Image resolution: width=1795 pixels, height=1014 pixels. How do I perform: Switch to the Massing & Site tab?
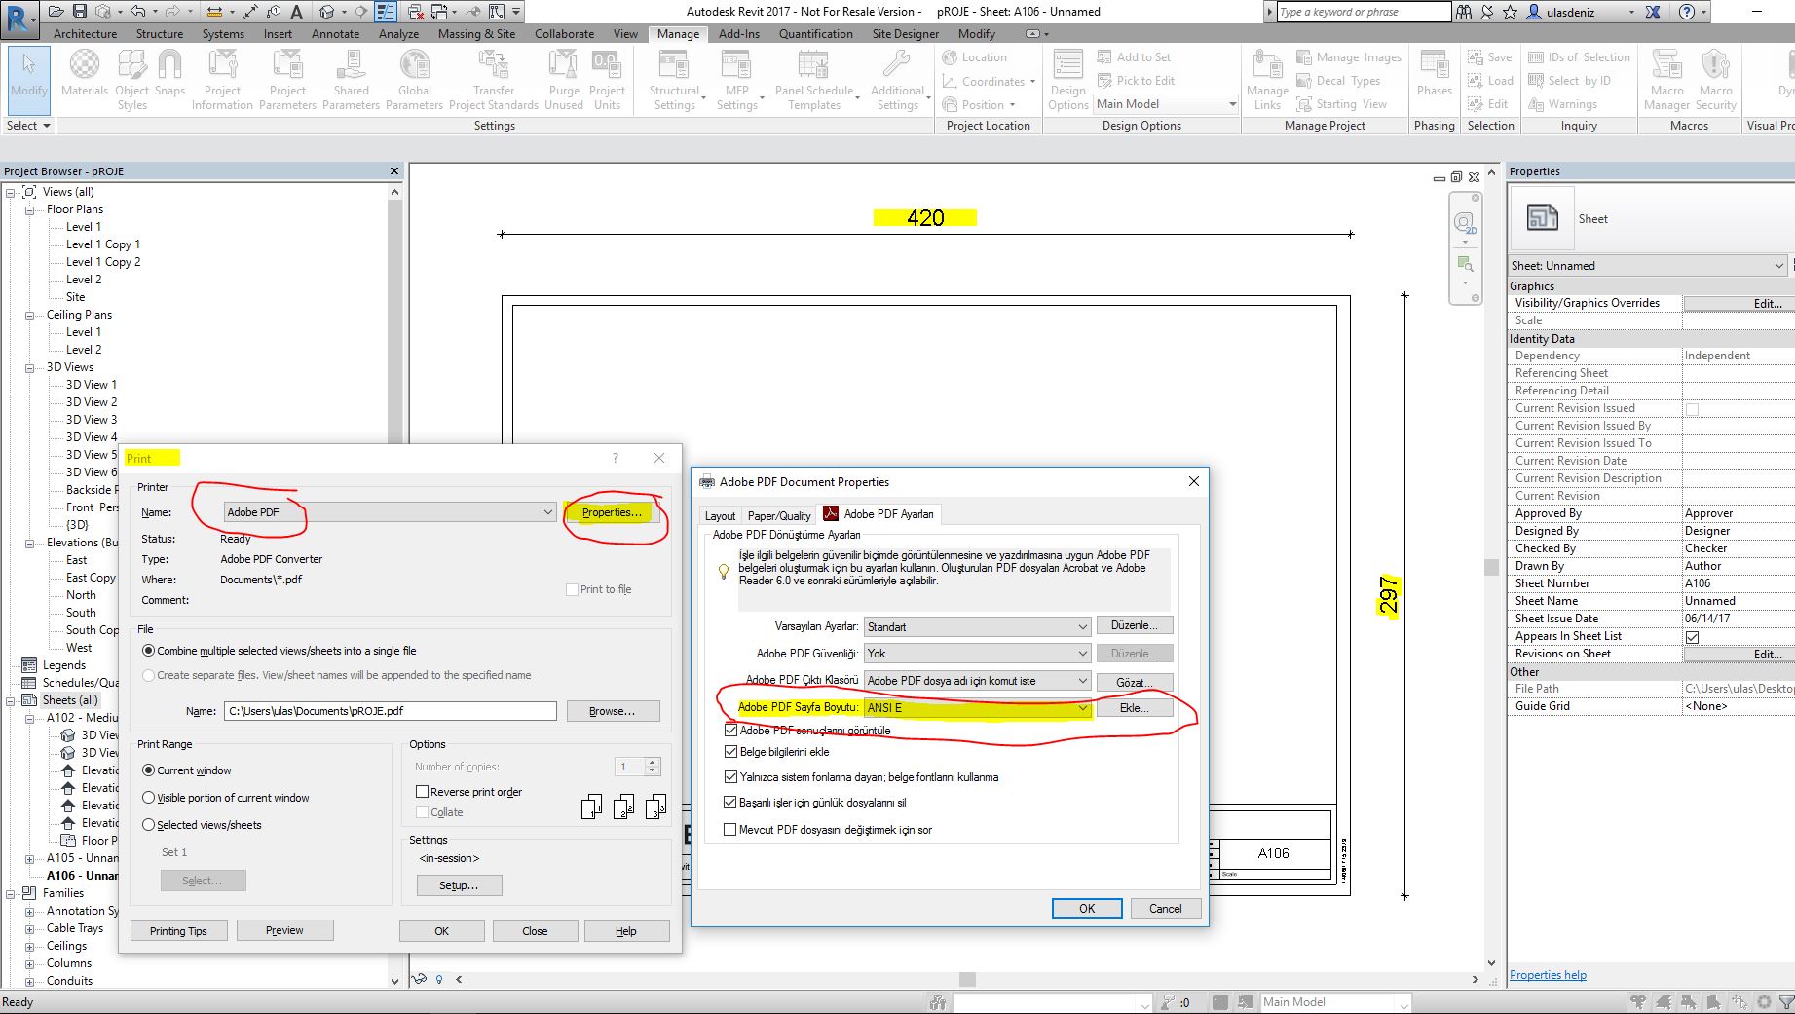point(476,34)
